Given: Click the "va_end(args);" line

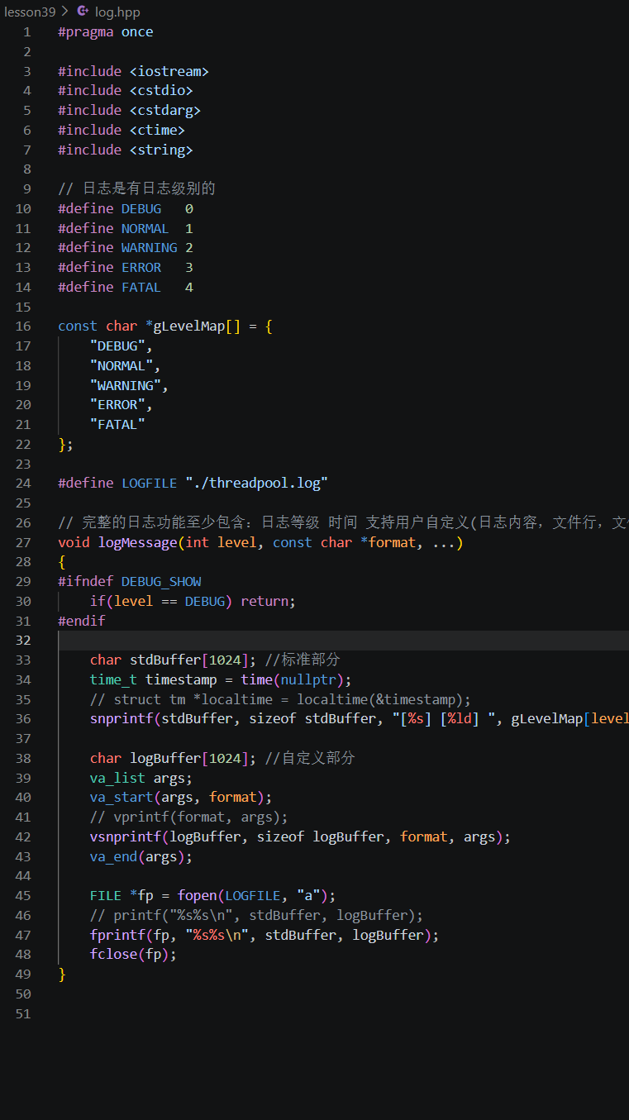Looking at the screenshot, I should (x=141, y=857).
